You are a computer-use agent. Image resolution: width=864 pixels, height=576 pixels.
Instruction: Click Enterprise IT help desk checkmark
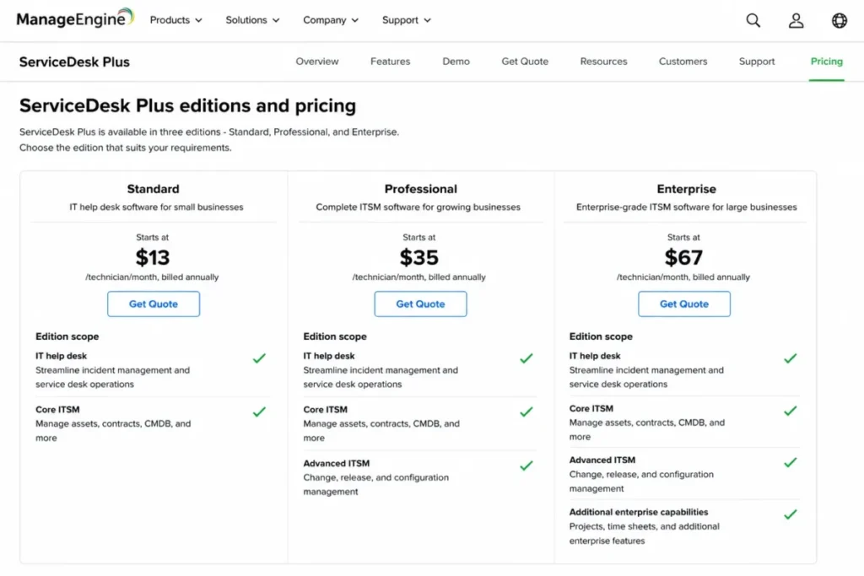(790, 358)
